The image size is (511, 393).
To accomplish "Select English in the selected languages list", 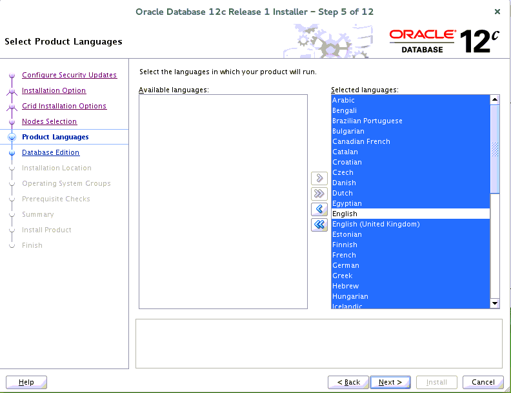I will 345,214.
